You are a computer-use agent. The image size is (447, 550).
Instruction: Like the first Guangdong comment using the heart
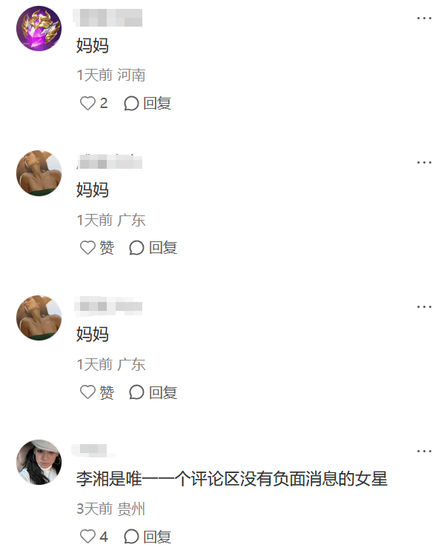click(x=87, y=248)
